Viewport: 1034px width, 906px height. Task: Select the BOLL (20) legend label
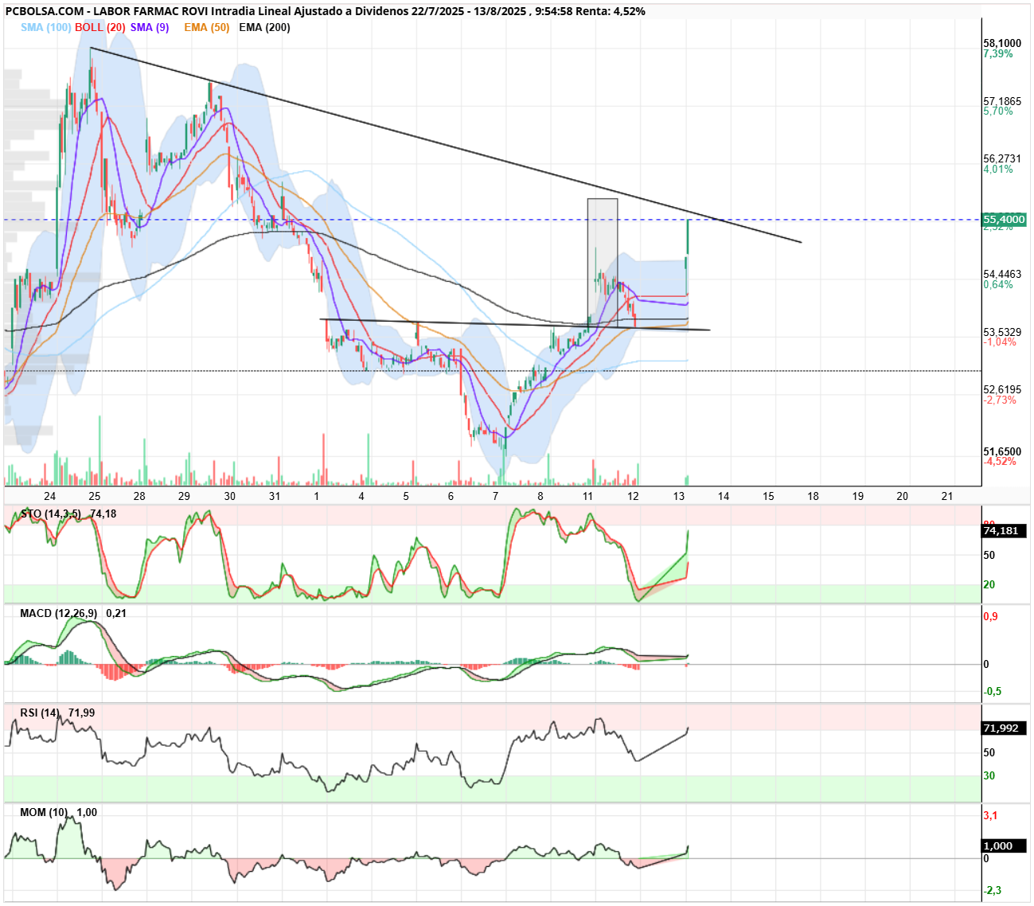tap(100, 27)
